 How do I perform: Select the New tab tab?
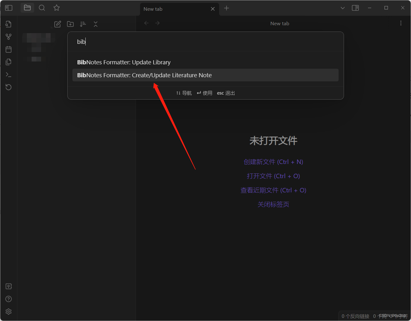[x=179, y=9]
